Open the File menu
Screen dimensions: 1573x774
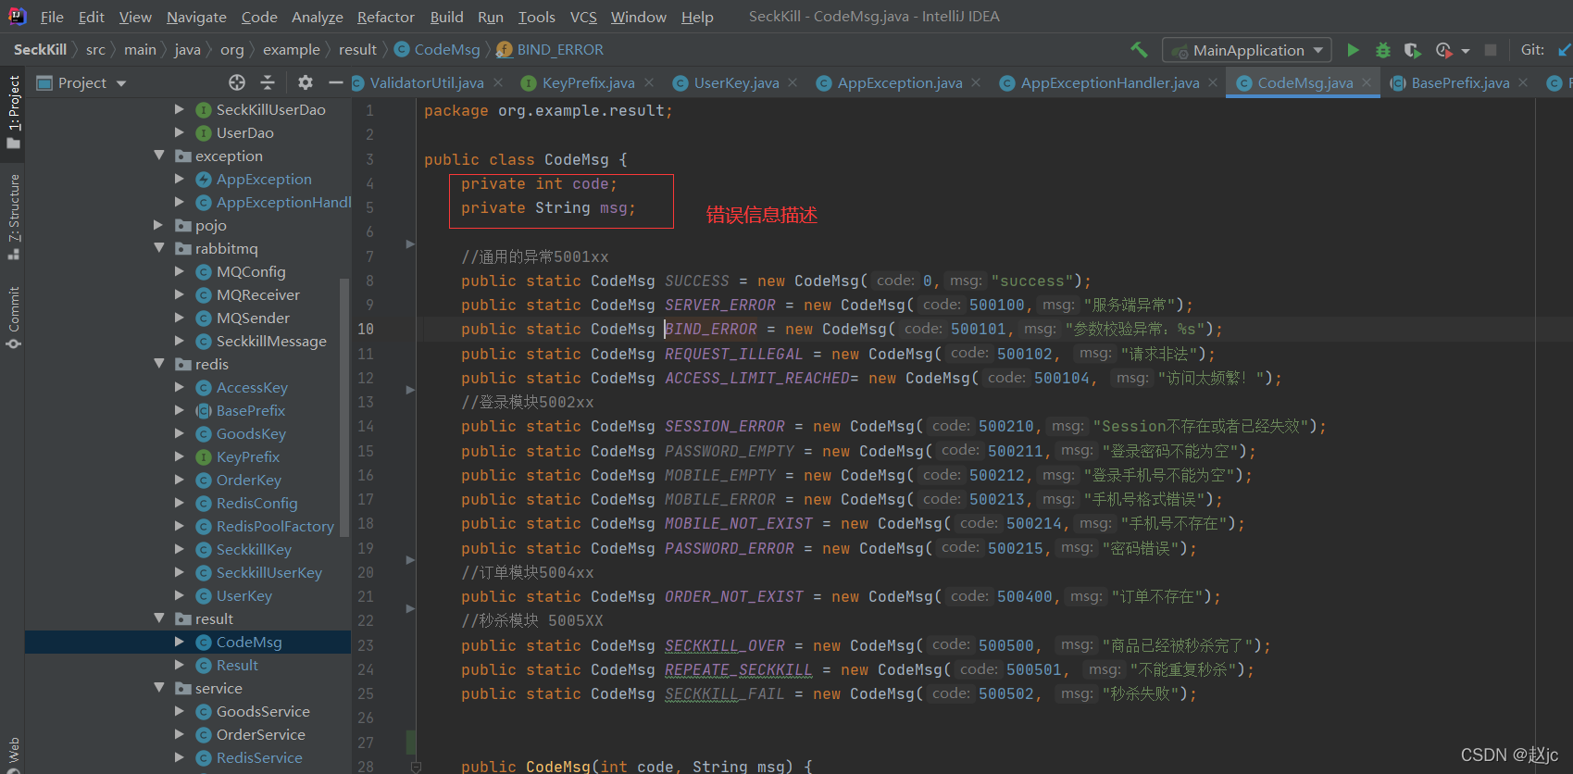52,17
